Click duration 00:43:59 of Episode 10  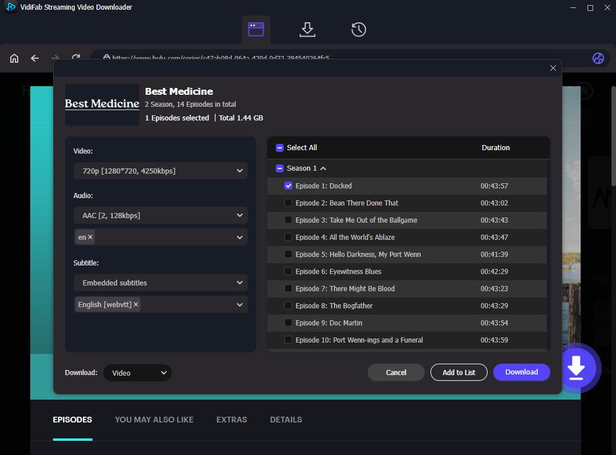[x=494, y=340]
